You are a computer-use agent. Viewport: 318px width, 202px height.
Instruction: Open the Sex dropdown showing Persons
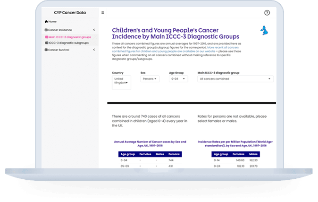point(150,79)
